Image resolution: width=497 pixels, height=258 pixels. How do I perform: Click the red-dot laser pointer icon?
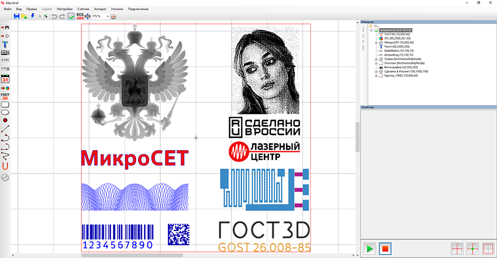(x=114, y=16)
